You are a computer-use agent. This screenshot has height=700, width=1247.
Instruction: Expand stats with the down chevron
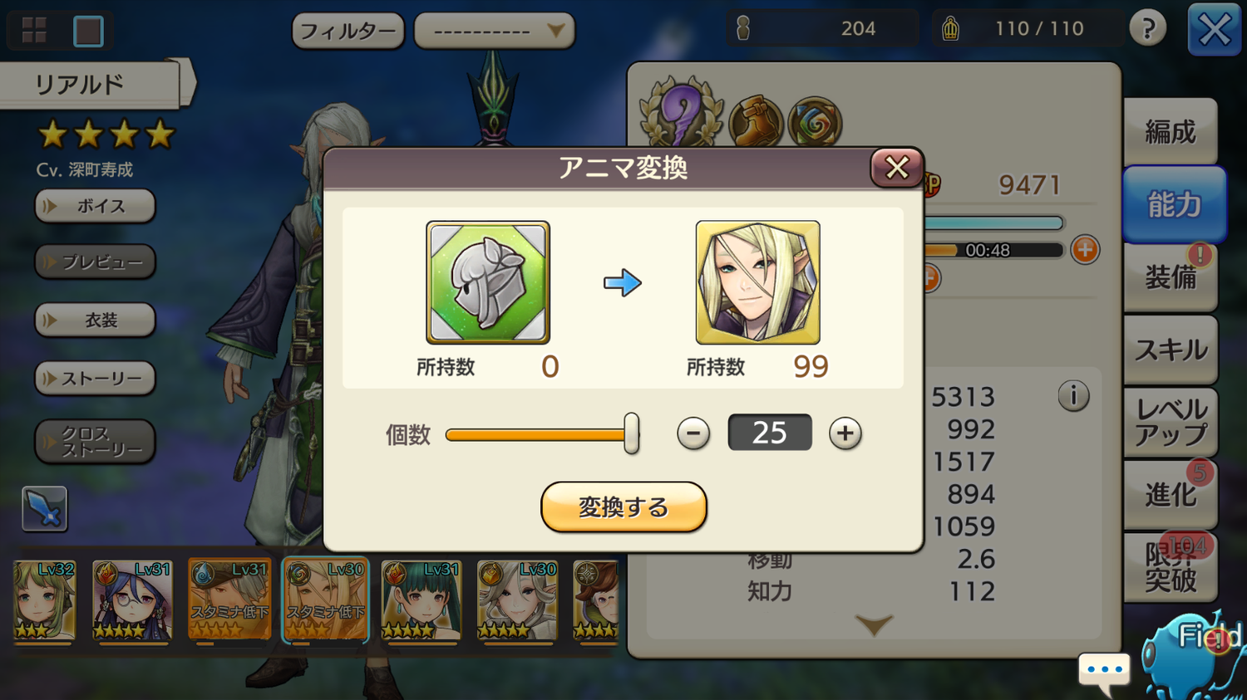(874, 624)
